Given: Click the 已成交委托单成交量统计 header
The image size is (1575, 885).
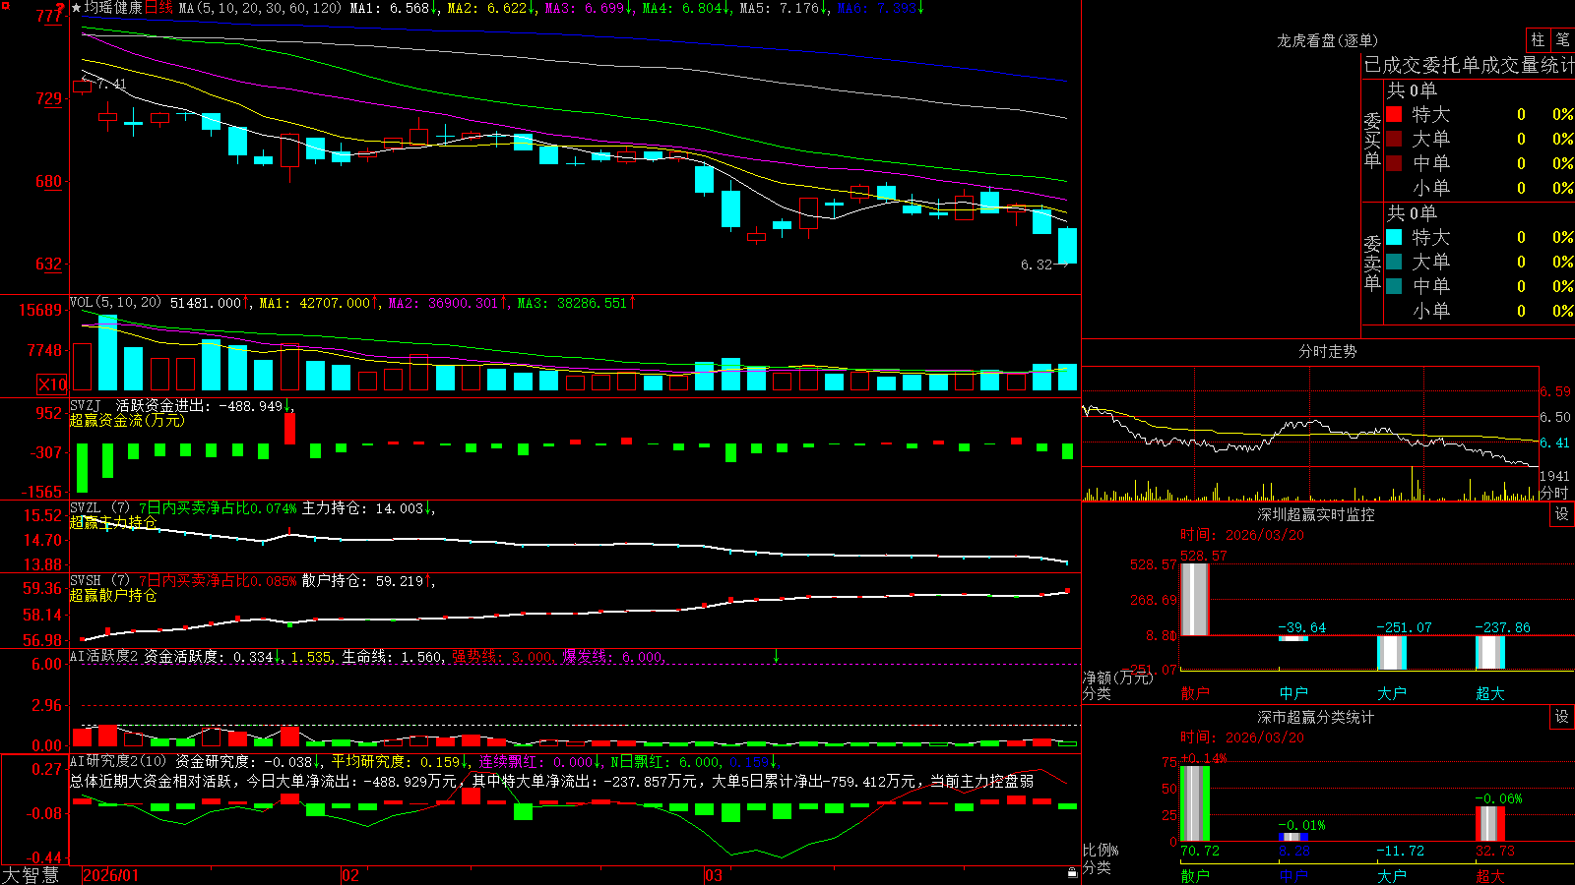Looking at the screenshot, I should point(1469,65).
